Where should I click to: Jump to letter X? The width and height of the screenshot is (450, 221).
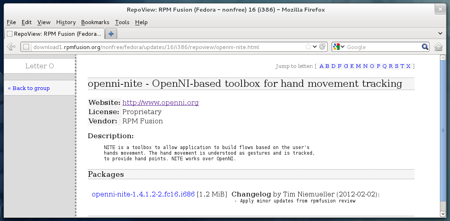(409, 66)
